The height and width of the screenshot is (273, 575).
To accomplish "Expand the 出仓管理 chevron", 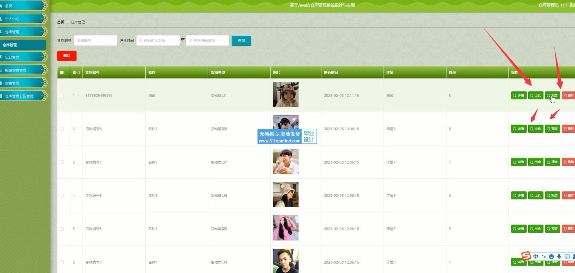I will coord(42,57).
